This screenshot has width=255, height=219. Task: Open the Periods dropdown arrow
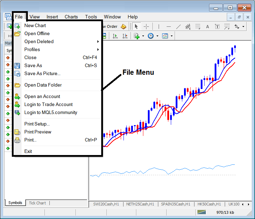(157, 36)
